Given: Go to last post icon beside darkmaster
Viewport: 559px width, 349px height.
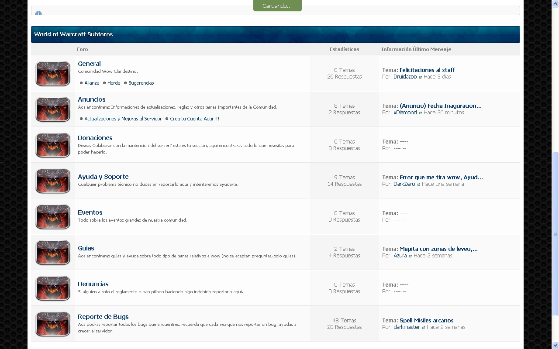Looking at the screenshot, I should 424,328.
